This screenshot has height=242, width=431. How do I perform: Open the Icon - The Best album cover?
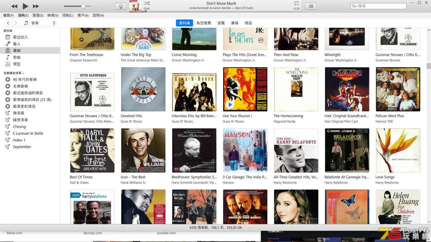(x=143, y=150)
